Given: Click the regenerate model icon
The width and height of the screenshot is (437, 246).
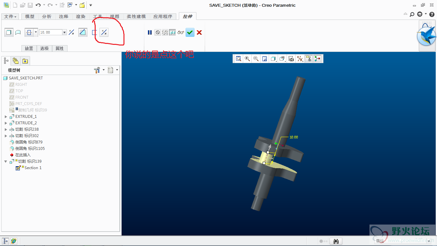Looking at the screenshot, I should (62, 5).
